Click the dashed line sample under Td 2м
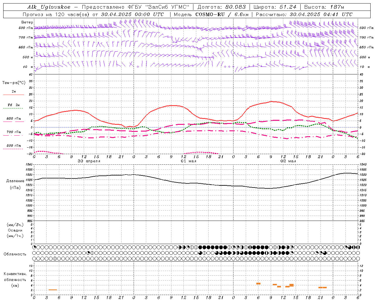 coord(13,108)
